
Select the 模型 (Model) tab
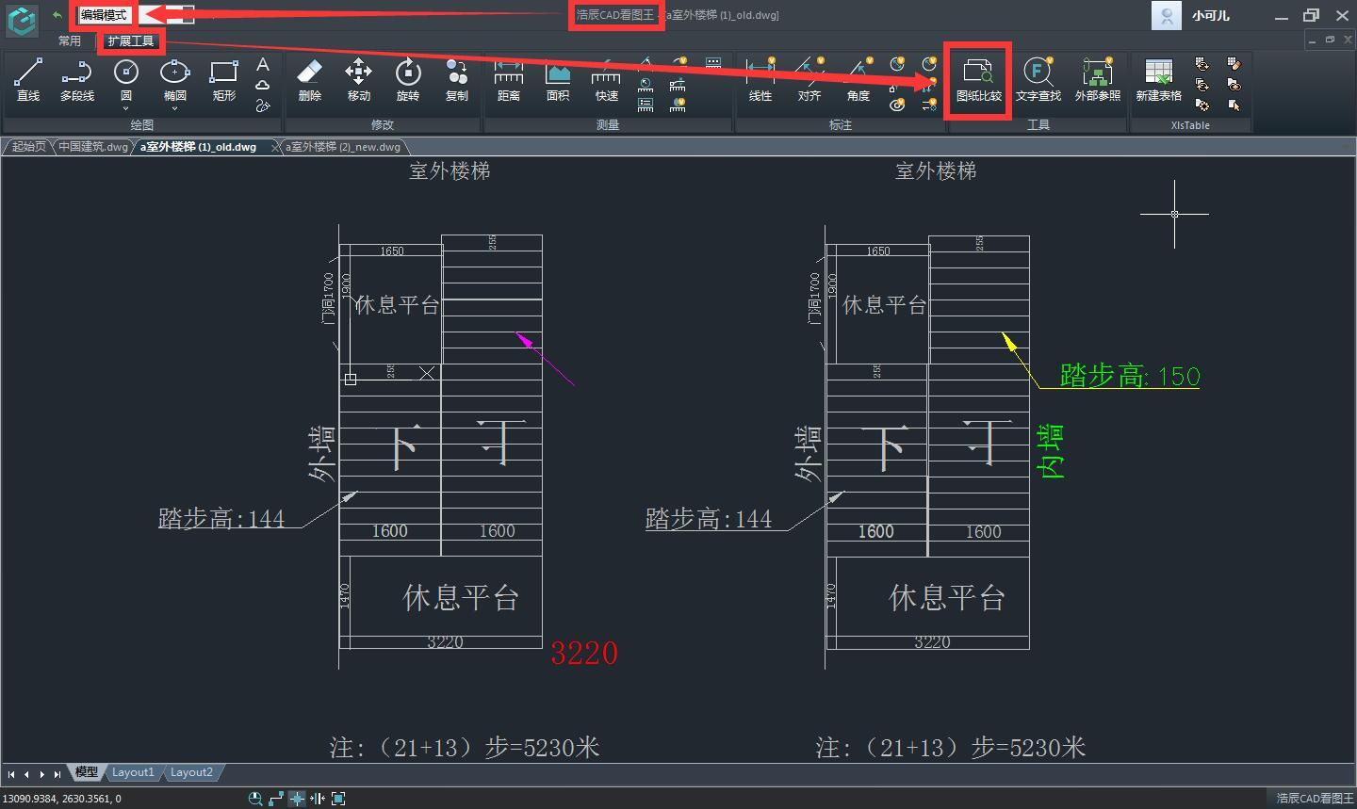(x=86, y=772)
